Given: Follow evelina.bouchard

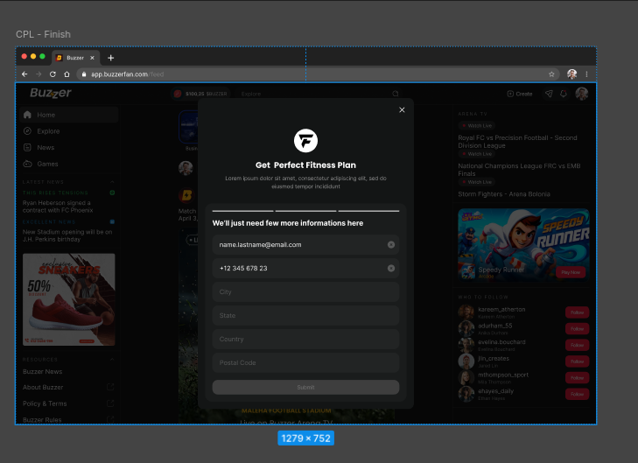Looking at the screenshot, I should click(x=577, y=345).
